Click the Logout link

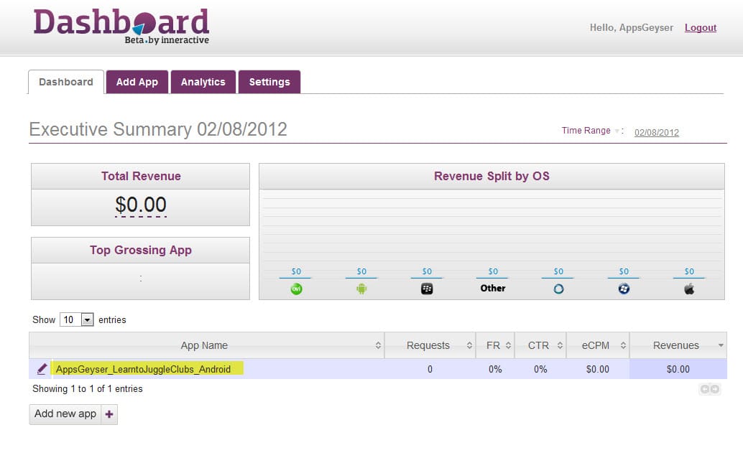700,27
